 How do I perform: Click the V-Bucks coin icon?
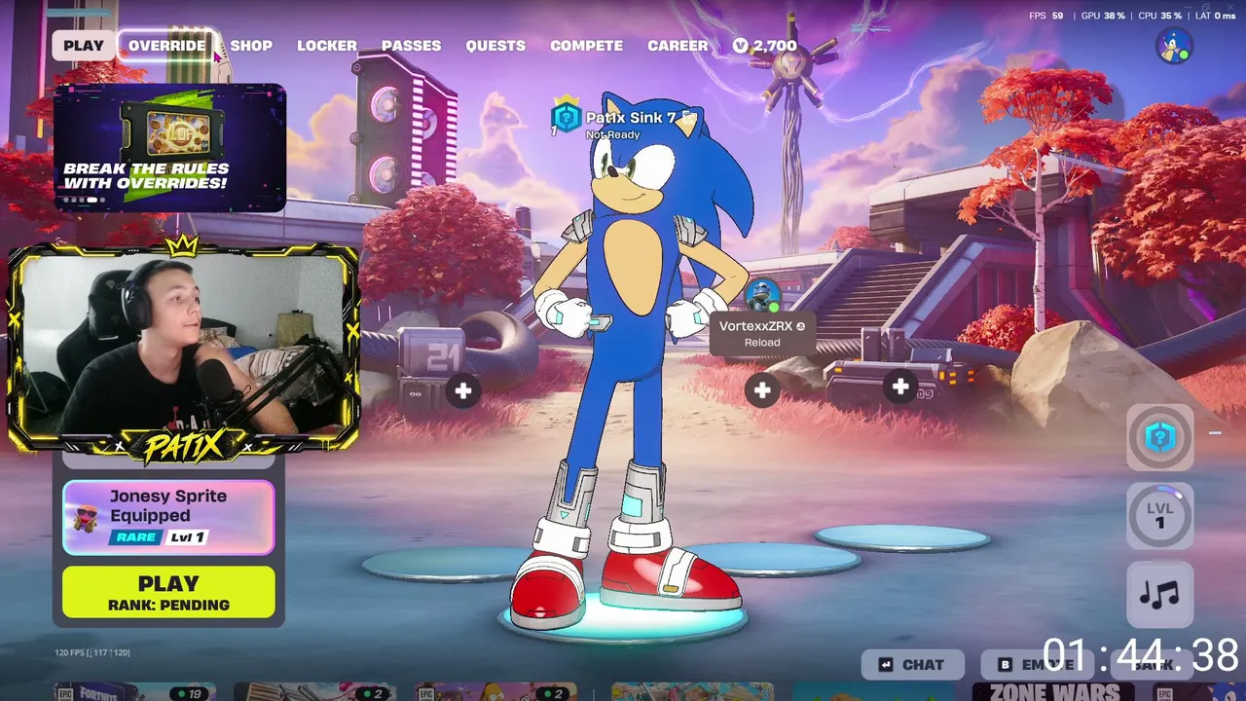point(741,46)
